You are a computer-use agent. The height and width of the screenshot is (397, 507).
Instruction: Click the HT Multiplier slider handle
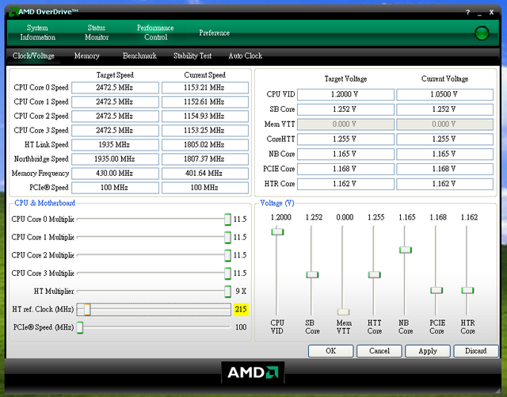(227, 292)
